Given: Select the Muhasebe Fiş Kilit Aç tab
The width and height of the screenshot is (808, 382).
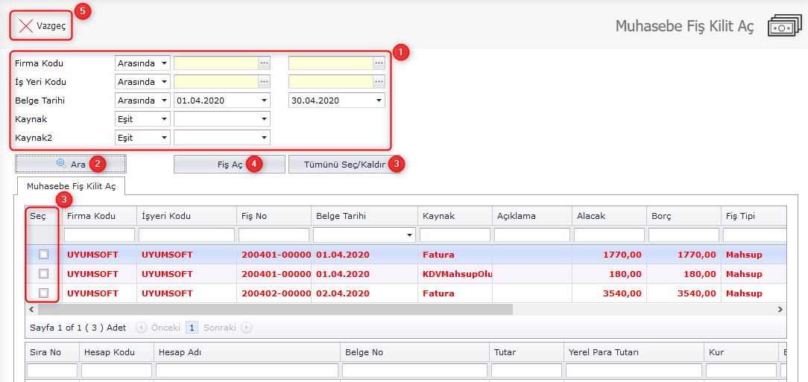Looking at the screenshot, I should 71,185.
